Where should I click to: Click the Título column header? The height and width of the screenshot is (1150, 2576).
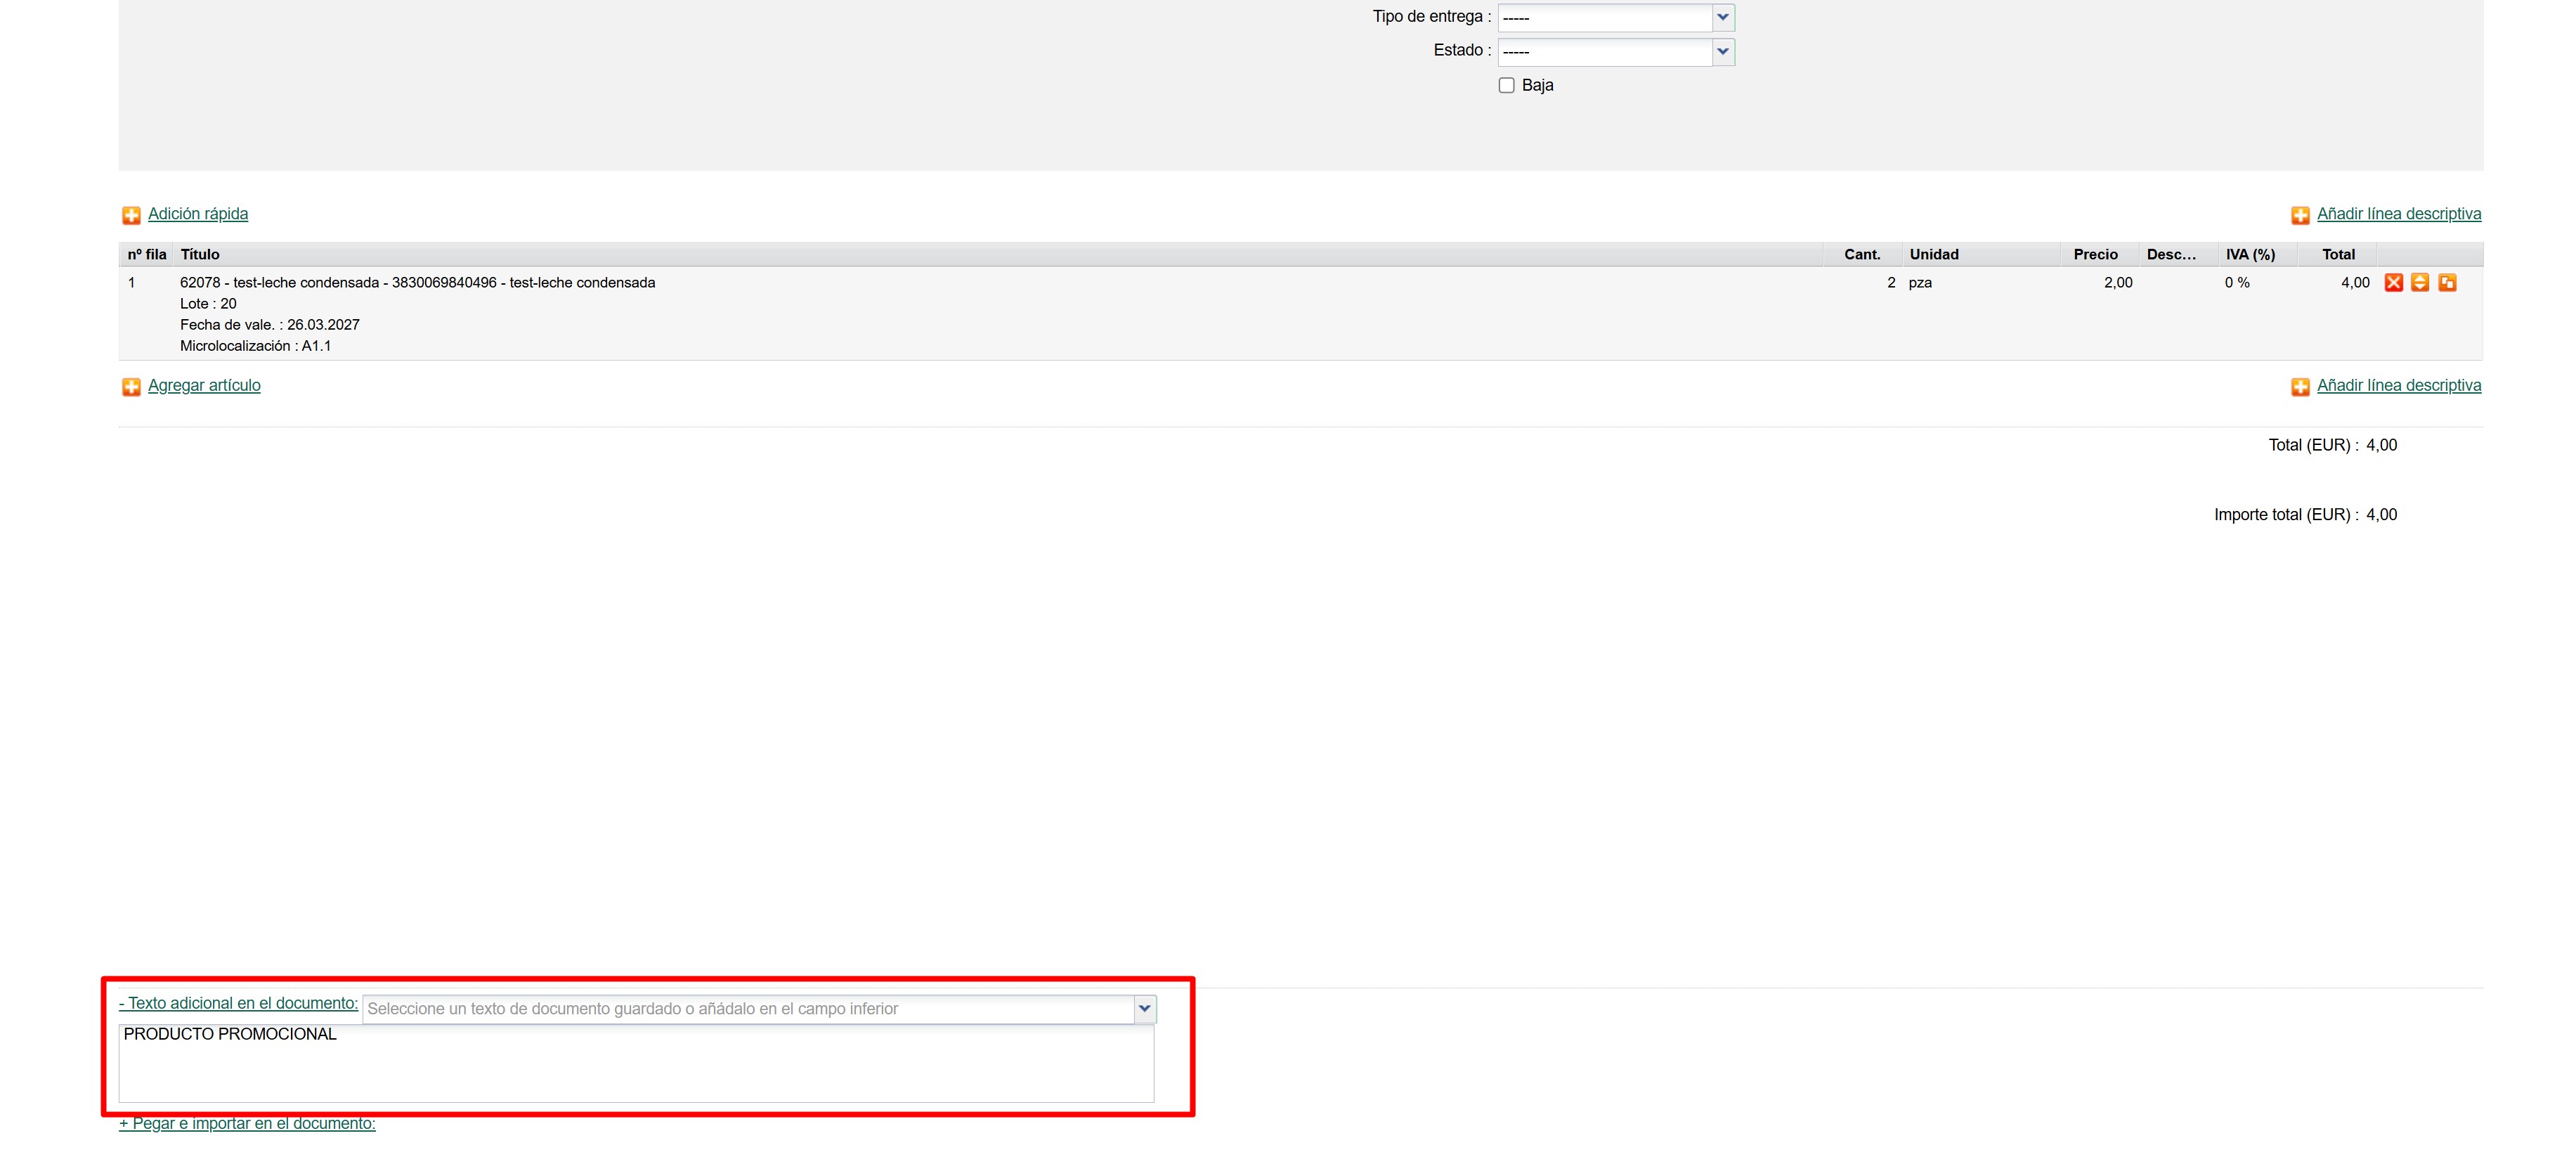click(x=200, y=254)
